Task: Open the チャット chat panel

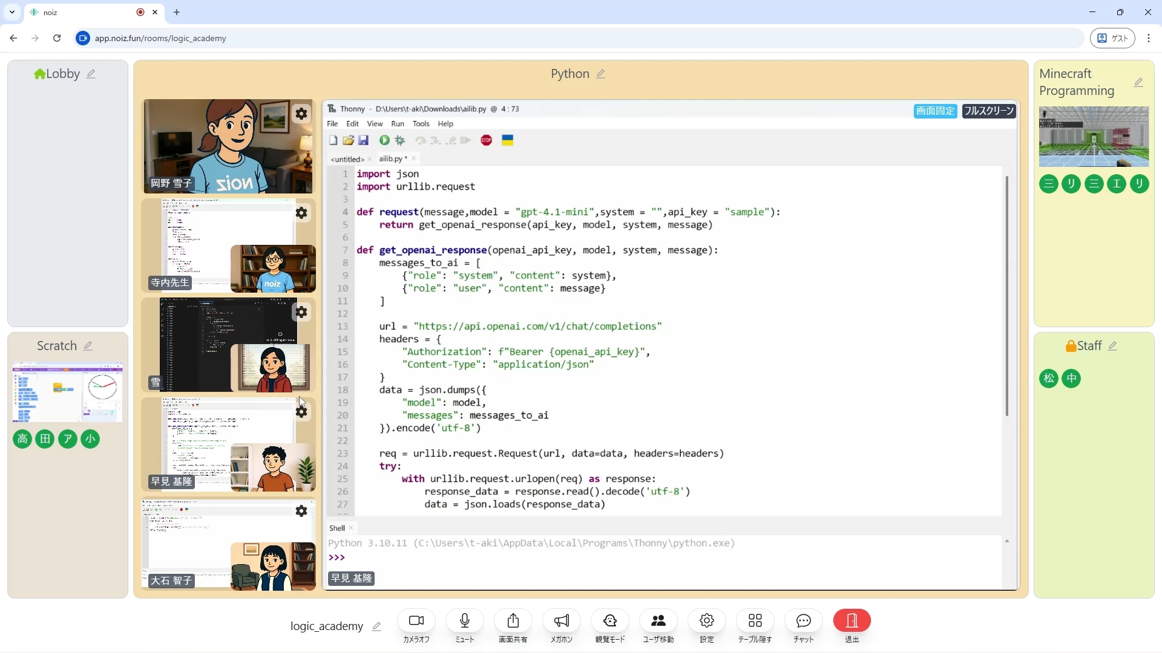Action: click(x=803, y=621)
